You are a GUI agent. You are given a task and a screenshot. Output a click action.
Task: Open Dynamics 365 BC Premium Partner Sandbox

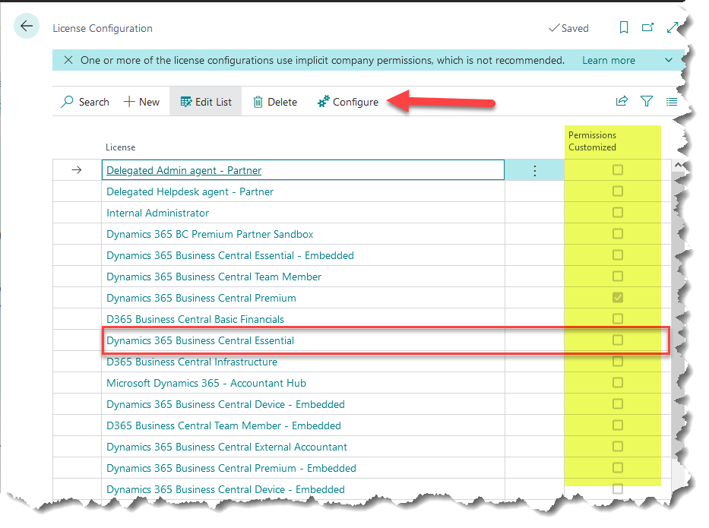(210, 234)
